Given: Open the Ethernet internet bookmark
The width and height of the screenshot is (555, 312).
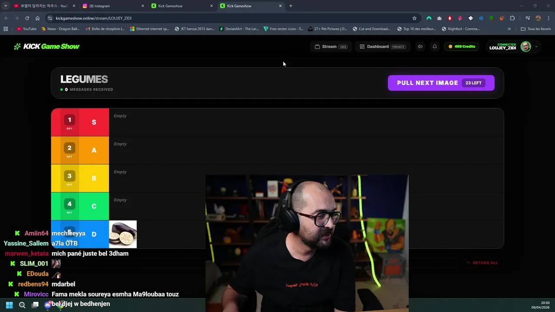Looking at the screenshot, I should pyautogui.click(x=150, y=29).
